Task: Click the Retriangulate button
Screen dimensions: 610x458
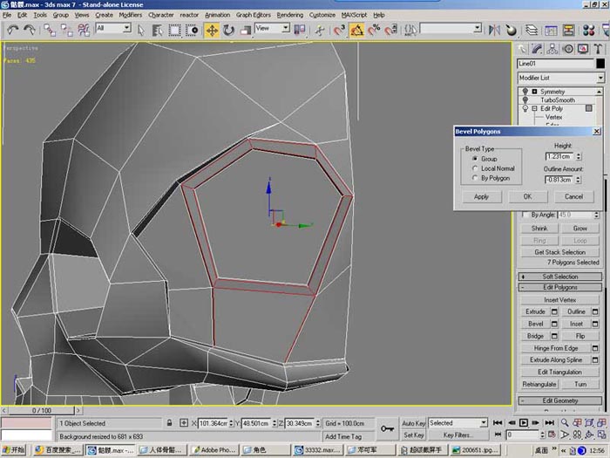Action: [x=539, y=385]
